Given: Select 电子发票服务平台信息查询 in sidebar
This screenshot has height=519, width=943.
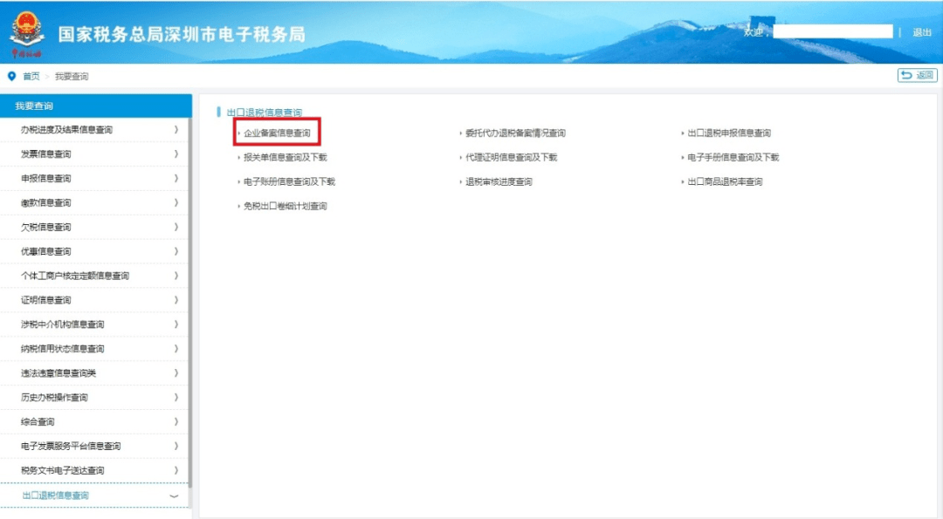Looking at the screenshot, I should (71, 447).
